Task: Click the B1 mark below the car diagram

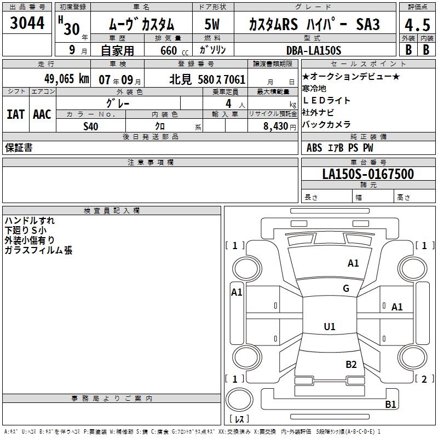Action: coord(390,405)
